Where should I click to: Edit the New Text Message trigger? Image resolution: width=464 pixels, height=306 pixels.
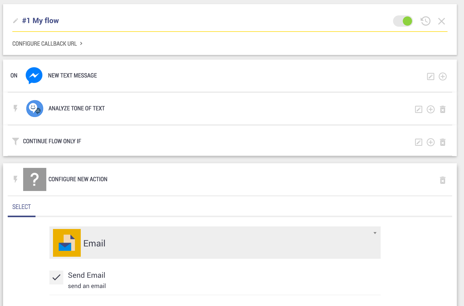431,76
